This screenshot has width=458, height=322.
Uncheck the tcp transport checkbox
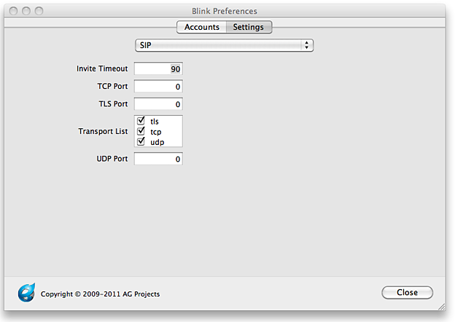coord(141,131)
